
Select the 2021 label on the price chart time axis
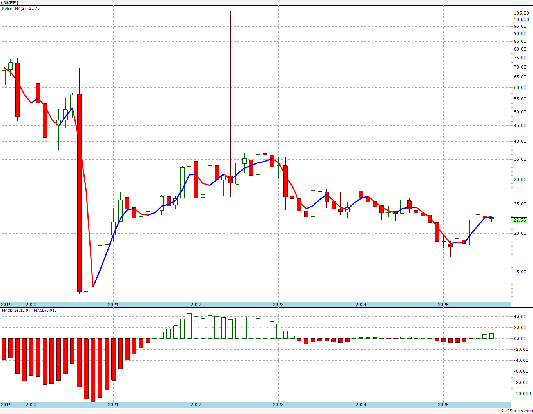point(113,305)
